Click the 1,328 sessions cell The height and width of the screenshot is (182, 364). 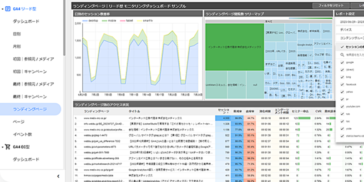click(223, 124)
